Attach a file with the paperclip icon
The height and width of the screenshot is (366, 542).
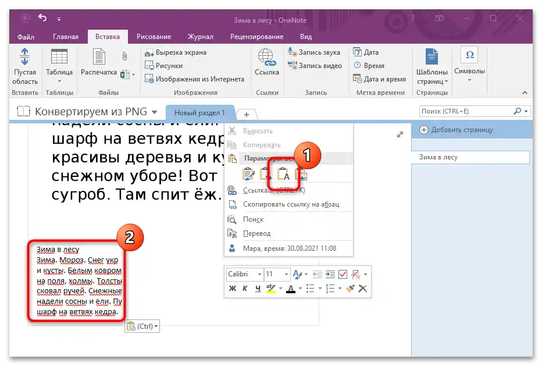point(125,56)
